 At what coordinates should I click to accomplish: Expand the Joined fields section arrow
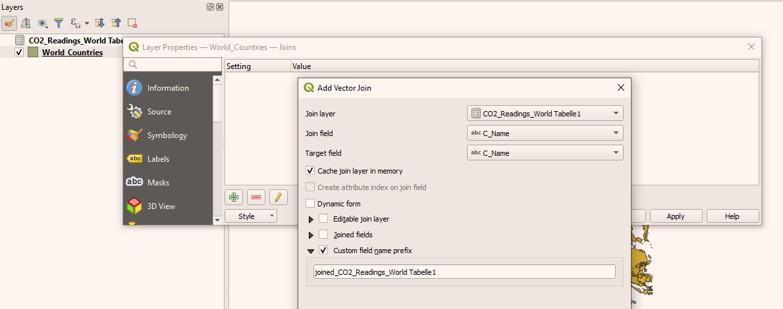pyautogui.click(x=311, y=235)
